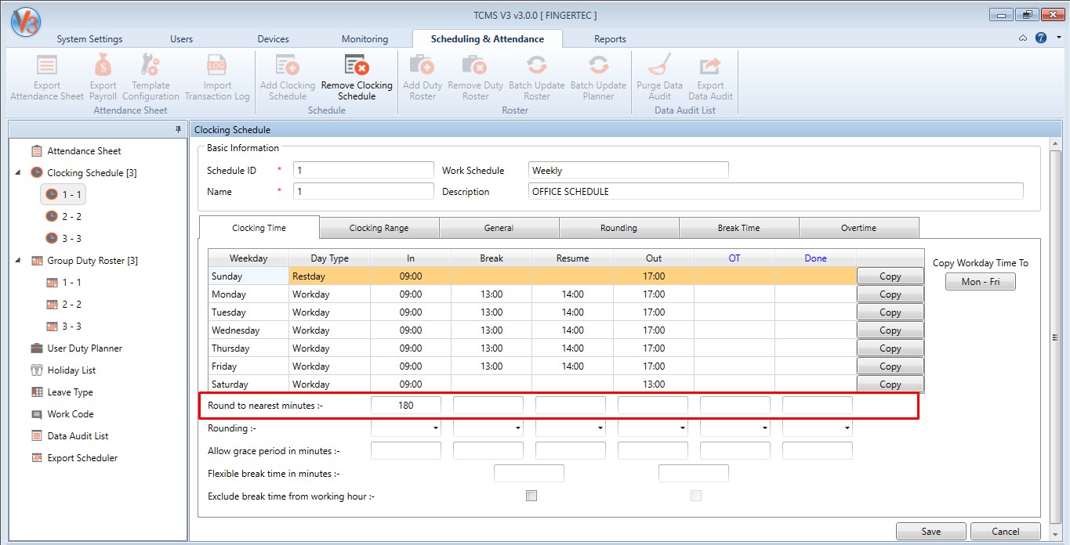Click the Schedule ID input field

tap(363, 170)
